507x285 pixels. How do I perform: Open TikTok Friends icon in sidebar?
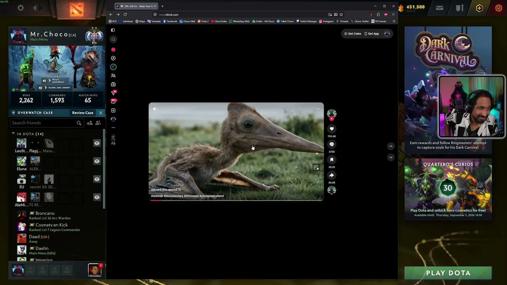(113, 76)
